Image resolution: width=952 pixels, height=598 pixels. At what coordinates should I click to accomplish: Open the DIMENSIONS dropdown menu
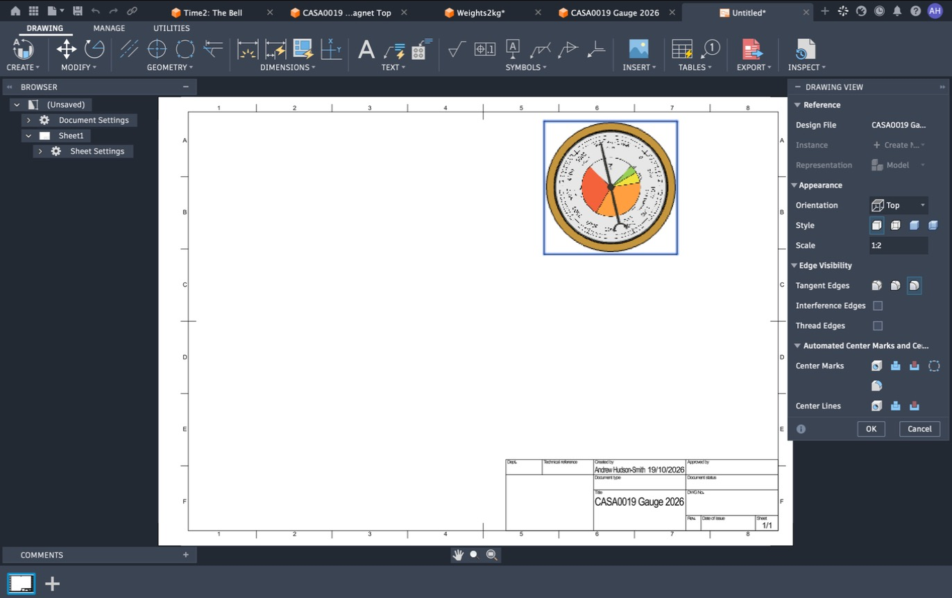(x=288, y=67)
